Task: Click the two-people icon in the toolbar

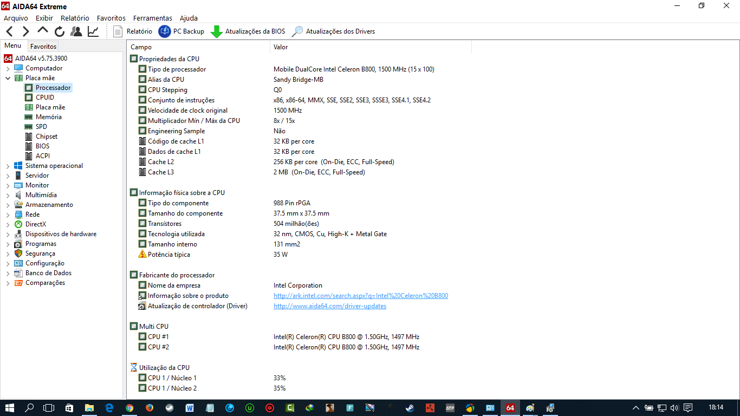Action: [76, 31]
